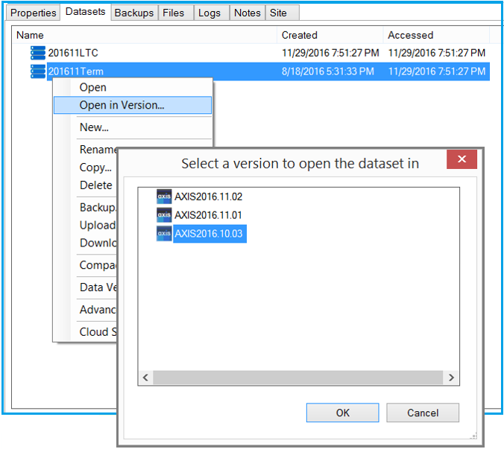
Task: Confirm version selection with OK
Action: [343, 413]
